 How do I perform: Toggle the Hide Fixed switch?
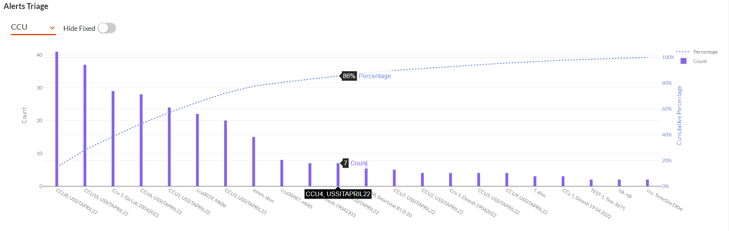[x=107, y=28]
